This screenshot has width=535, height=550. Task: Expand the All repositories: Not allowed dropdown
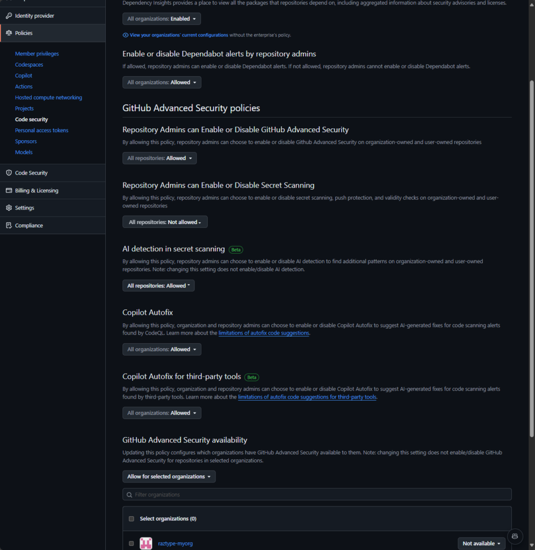[x=165, y=221]
